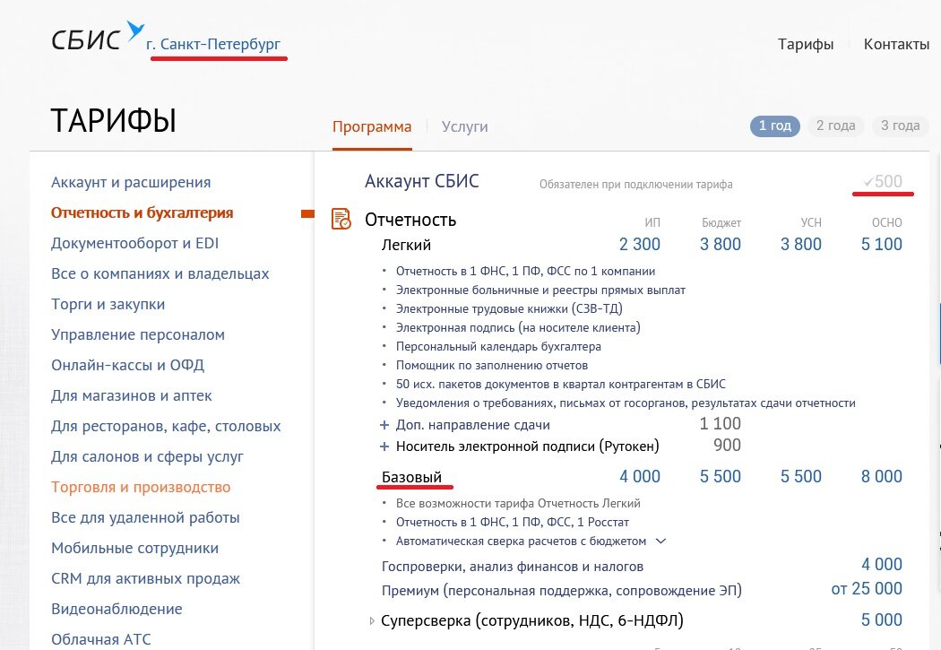Open Мобильные сотрудники section
The image size is (941, 650).
(x=135, y=548)
